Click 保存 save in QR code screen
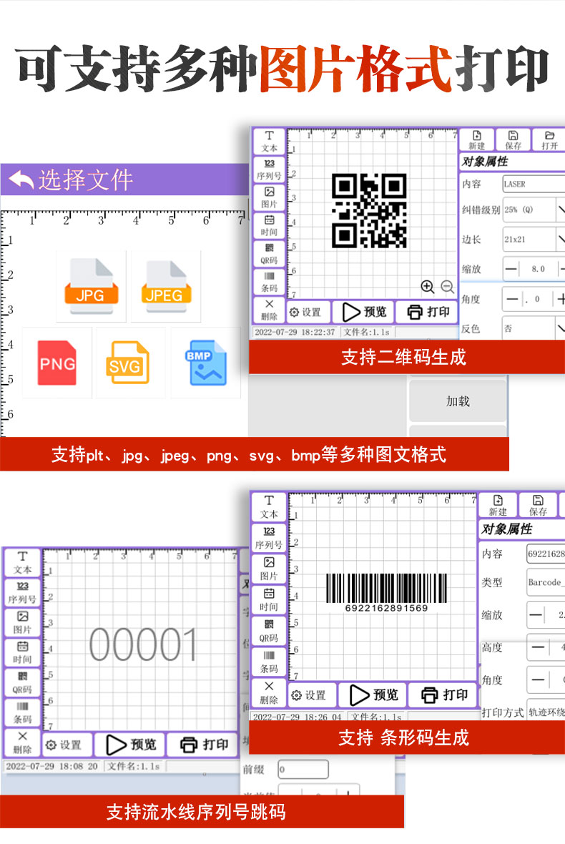The image size is (565, 844). pos(514,140)
